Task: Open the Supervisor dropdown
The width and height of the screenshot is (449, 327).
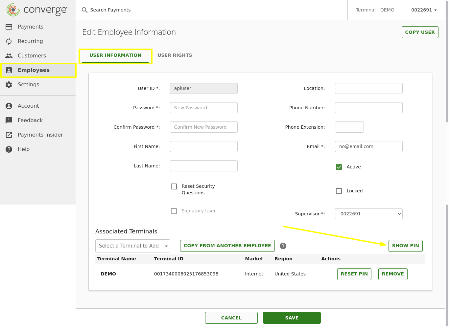Action: 368,214
